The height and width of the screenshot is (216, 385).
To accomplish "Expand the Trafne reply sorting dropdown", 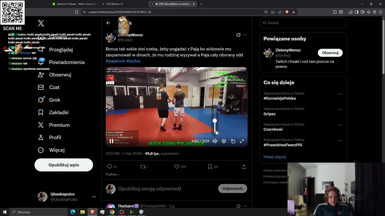I will 112,174.
